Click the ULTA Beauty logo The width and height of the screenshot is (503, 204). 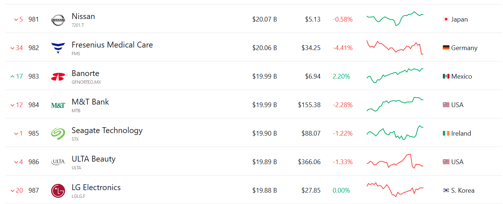tap(58, 162)
